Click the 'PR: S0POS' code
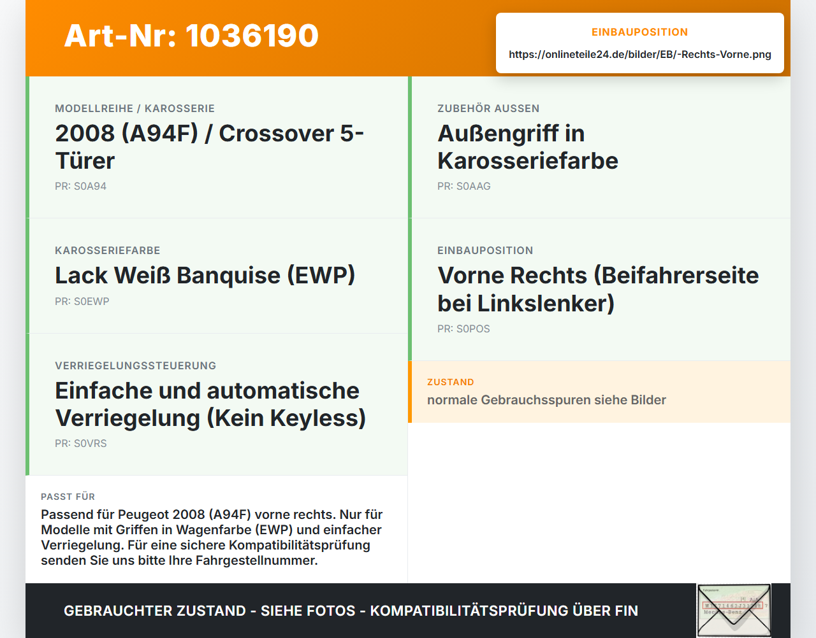 pos(463,329)
